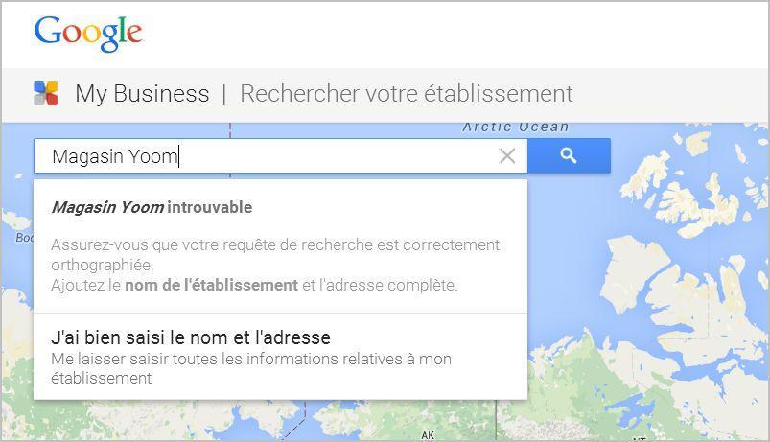Click the word "orthographiée" in the hint

click(103, 265)
